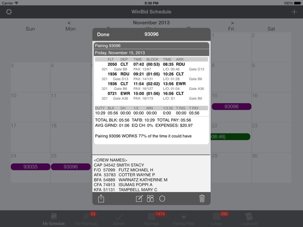Image resolution: width=303 pixels, height=227 pixels.
Task: Tap calendar day 11
Action: coord(71,107)
